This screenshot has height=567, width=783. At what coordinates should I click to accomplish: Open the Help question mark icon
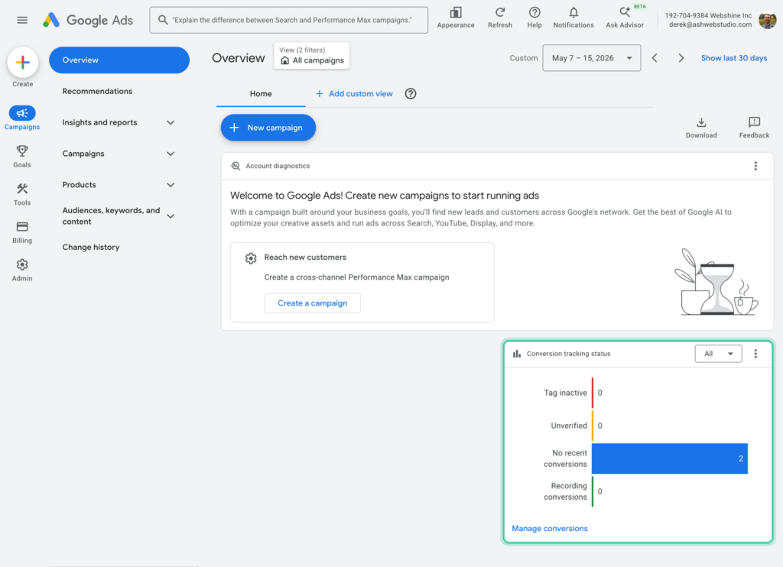pyautogui.click(x=534, y=12)
